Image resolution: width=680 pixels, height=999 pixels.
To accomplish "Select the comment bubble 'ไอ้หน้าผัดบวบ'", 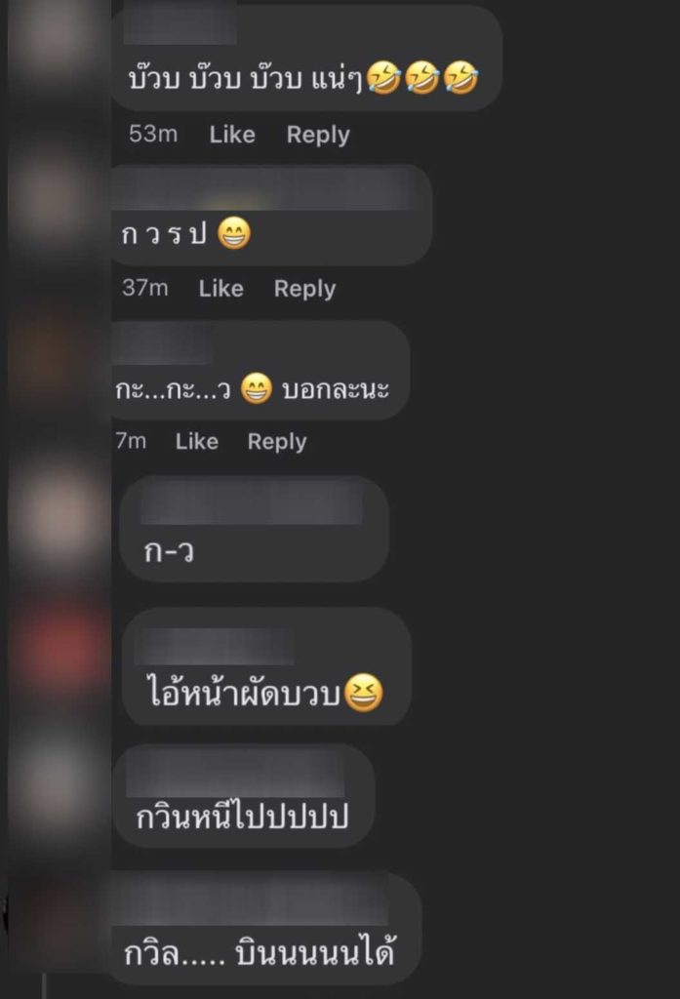I will 265,667.
